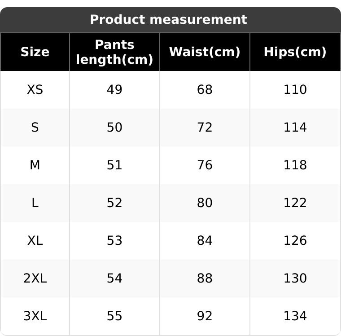Click the pants length value 52

tap(114, 203)
